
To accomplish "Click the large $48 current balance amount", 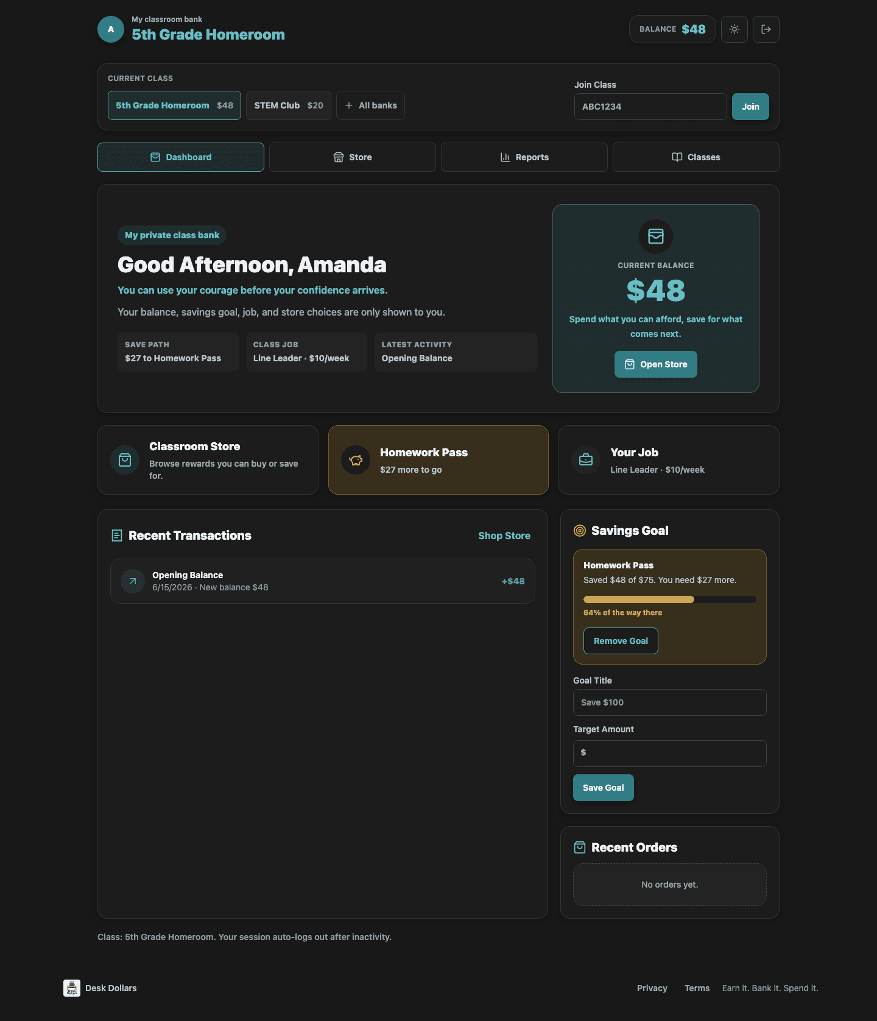I will click(x=656, y=291).
